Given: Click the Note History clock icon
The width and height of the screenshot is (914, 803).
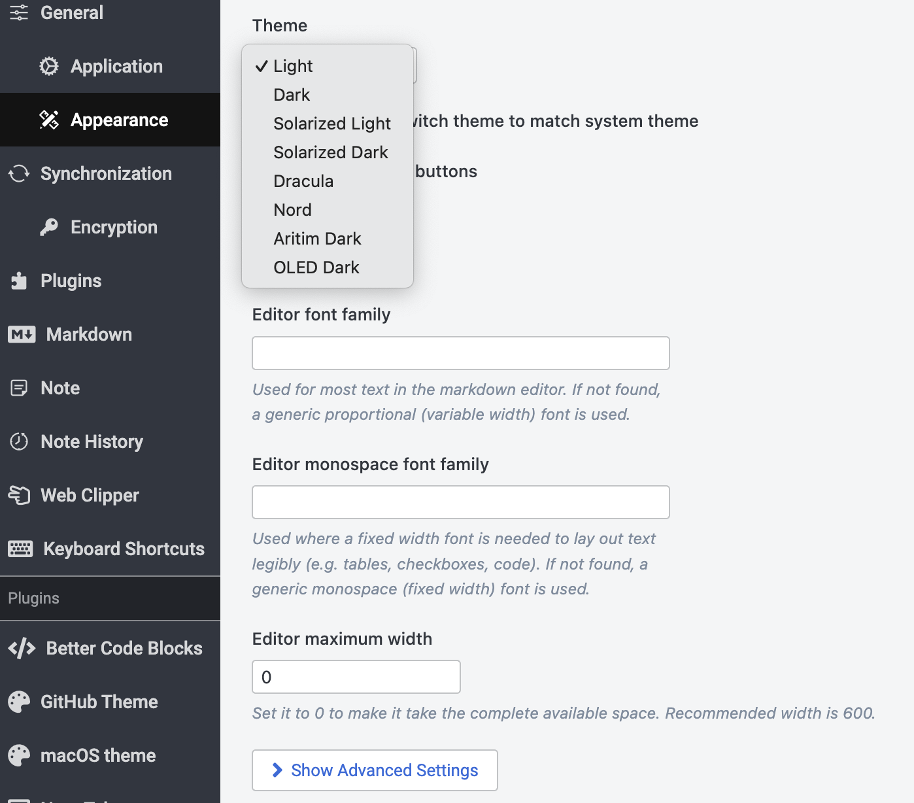Looking at the screenshot, I should click(x=19, y=441).
